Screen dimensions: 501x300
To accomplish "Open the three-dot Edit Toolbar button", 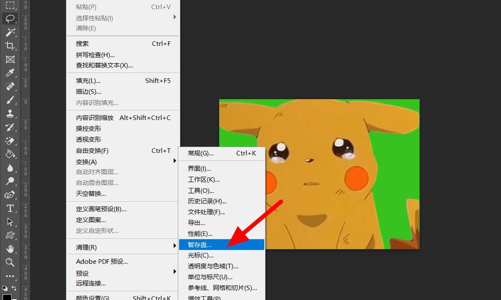I will coord(10,276).
